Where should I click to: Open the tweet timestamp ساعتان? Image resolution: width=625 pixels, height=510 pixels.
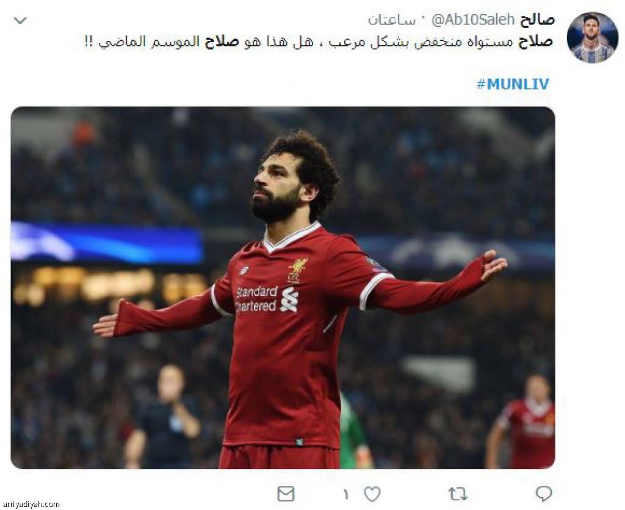click(392, 20)
